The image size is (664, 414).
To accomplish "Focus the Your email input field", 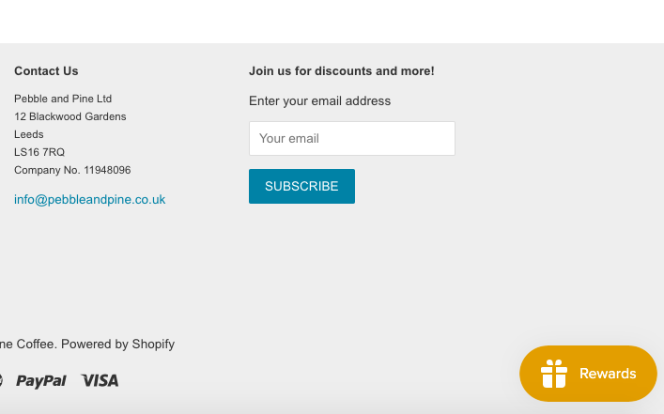I will (352, 138).
